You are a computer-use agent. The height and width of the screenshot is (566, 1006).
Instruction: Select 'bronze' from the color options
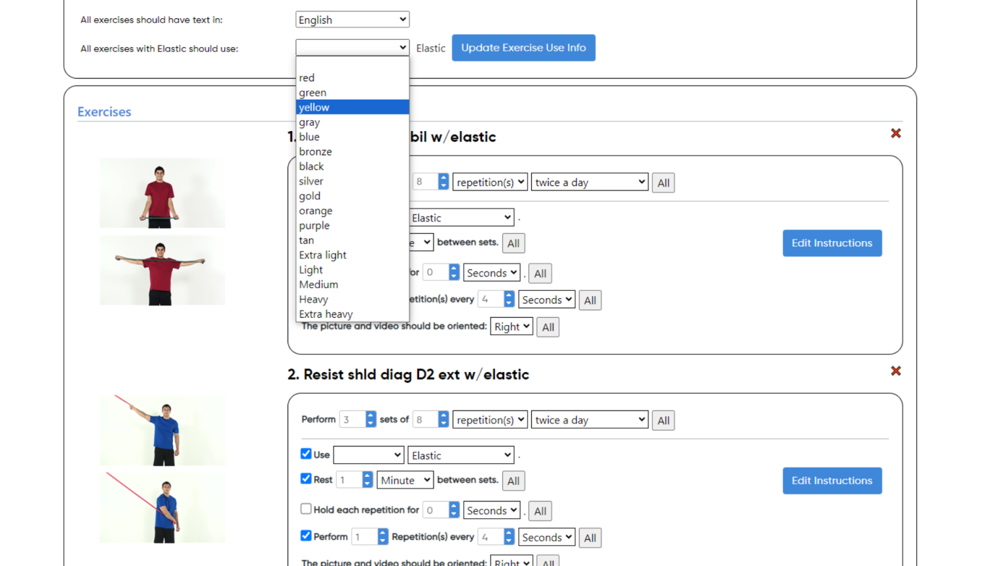click(315, 151)
